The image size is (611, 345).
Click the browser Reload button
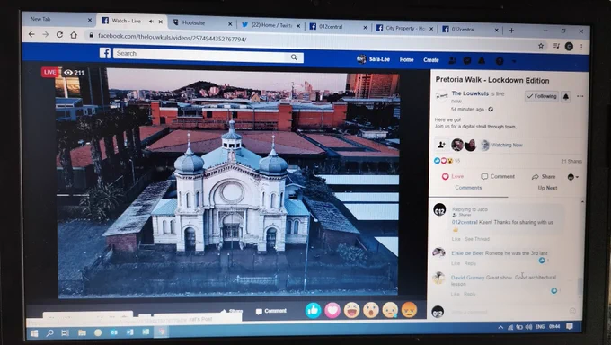59,35
